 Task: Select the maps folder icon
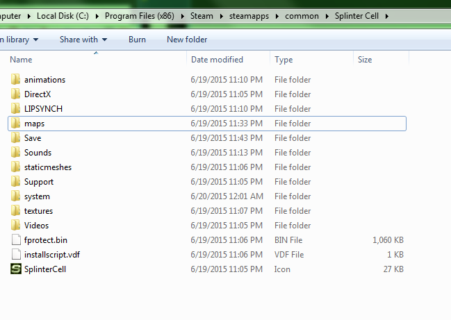(x=15, y=124)
